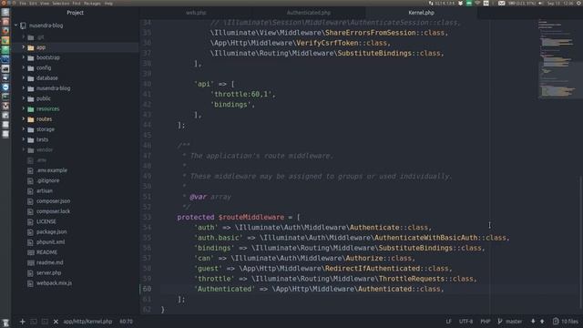Image resolution: width=583 pixels, height=328 pixels.
Task: Click the '10 files' status text
Action: coord(569,322)
